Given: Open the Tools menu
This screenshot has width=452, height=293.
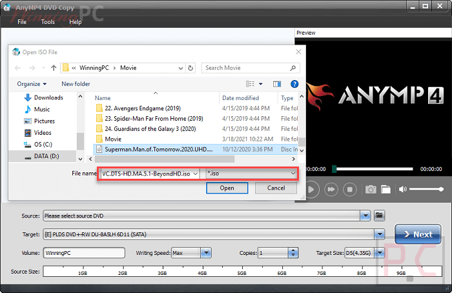Looking at the screenshot, I should (48, 22).
